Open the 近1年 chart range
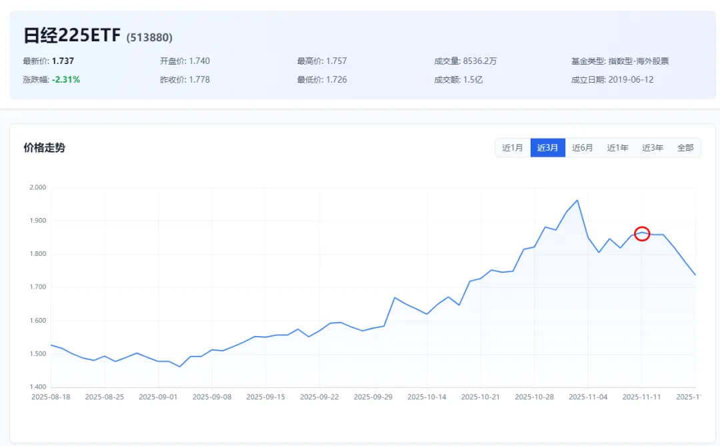The height and width of the screenshot is (446, 720). [617, 148]
